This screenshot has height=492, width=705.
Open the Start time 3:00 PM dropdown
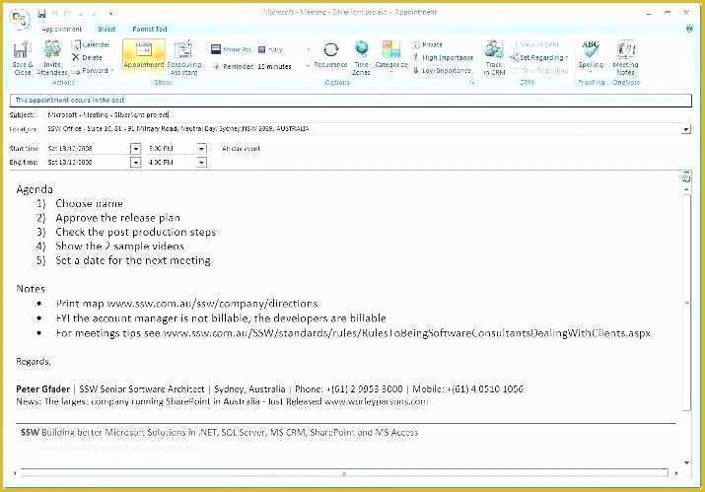coord(201,149)
